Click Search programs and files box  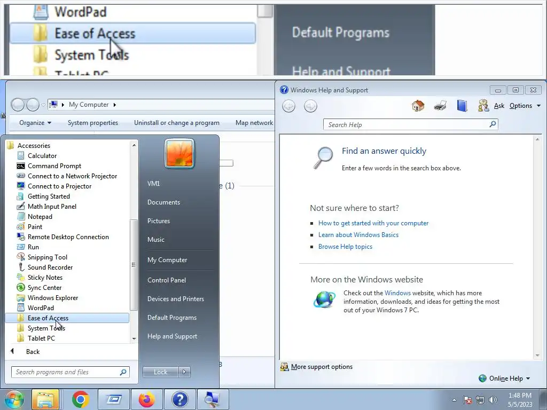pyautogui.click(x=71, y=372)
